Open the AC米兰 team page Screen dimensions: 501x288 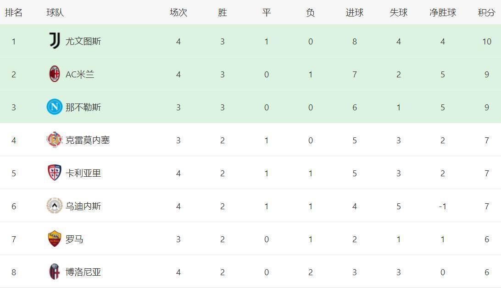80,74
